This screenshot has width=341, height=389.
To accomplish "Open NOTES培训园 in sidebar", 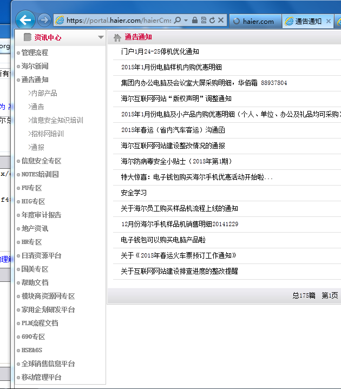I will [x=40, y=174].
